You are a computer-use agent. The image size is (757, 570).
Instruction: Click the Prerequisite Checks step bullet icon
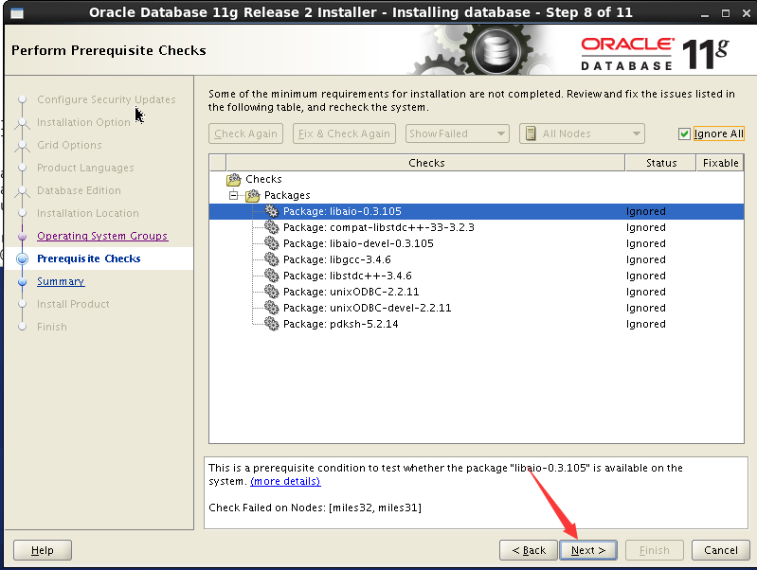click(x=22, y=258)
